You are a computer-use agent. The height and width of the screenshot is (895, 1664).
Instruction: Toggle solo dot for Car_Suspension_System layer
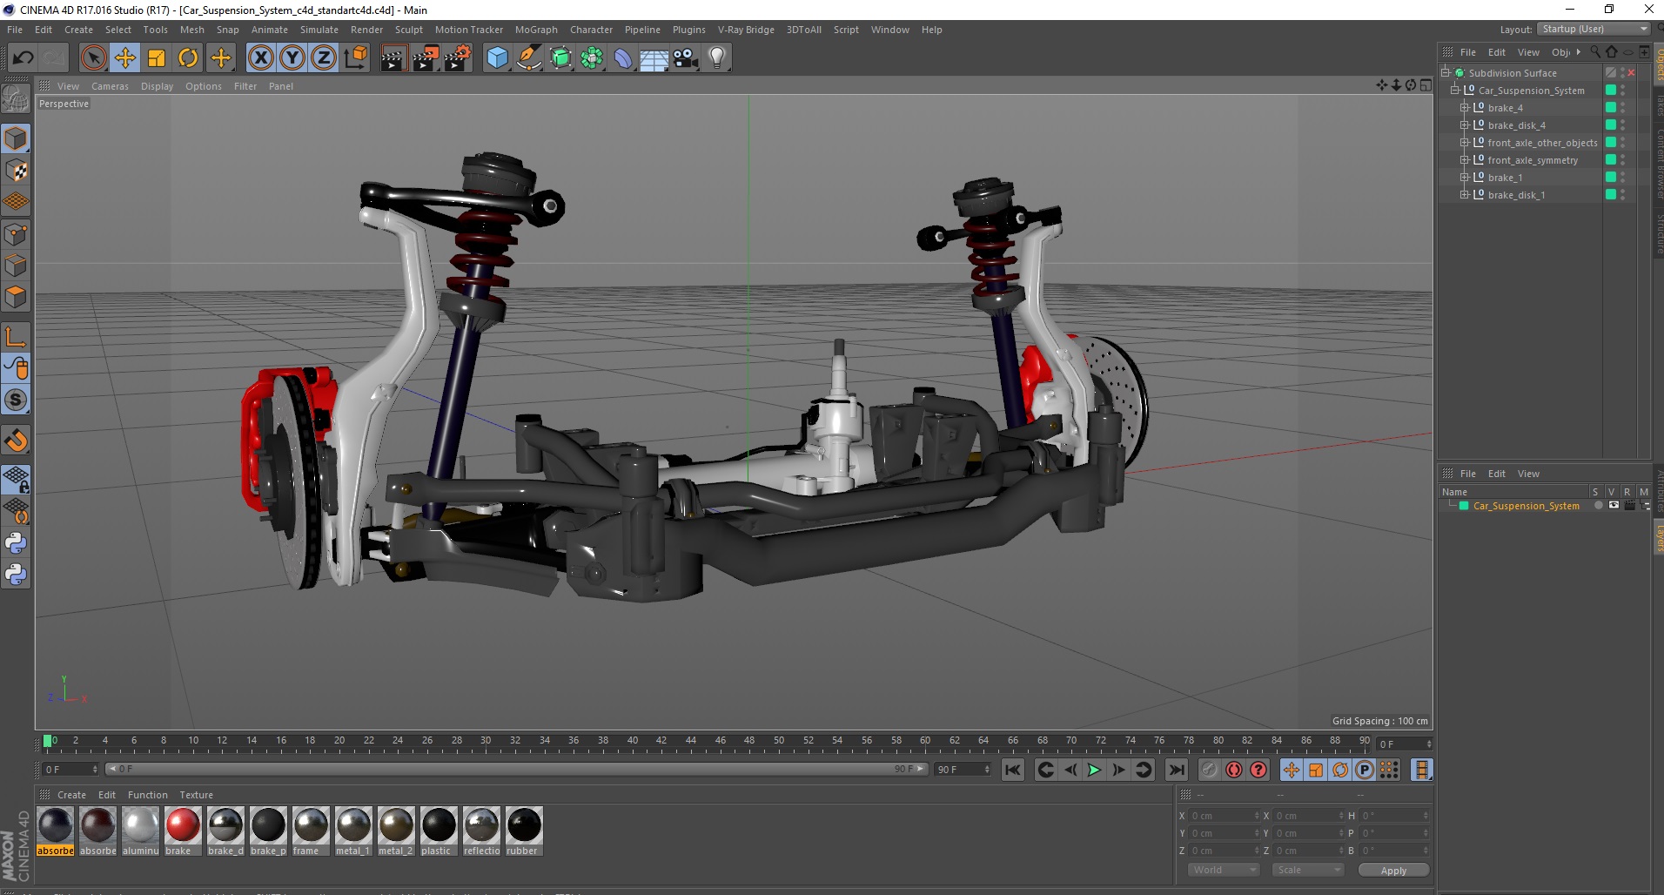pos(1598,506)
